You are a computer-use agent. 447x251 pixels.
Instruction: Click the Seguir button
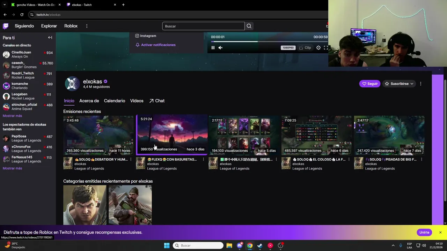click(370, 84)
